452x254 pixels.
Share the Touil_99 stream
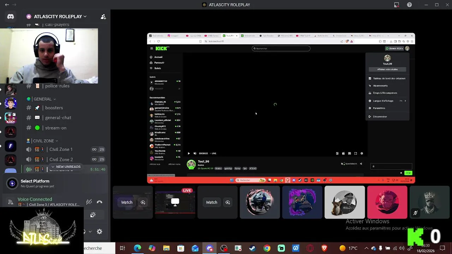click(x=361, y=164)
